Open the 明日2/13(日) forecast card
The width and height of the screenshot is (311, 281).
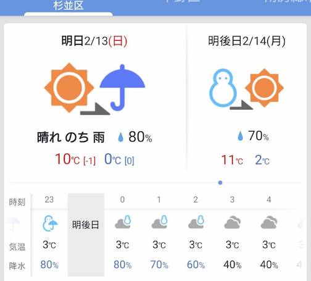point(95,97)
